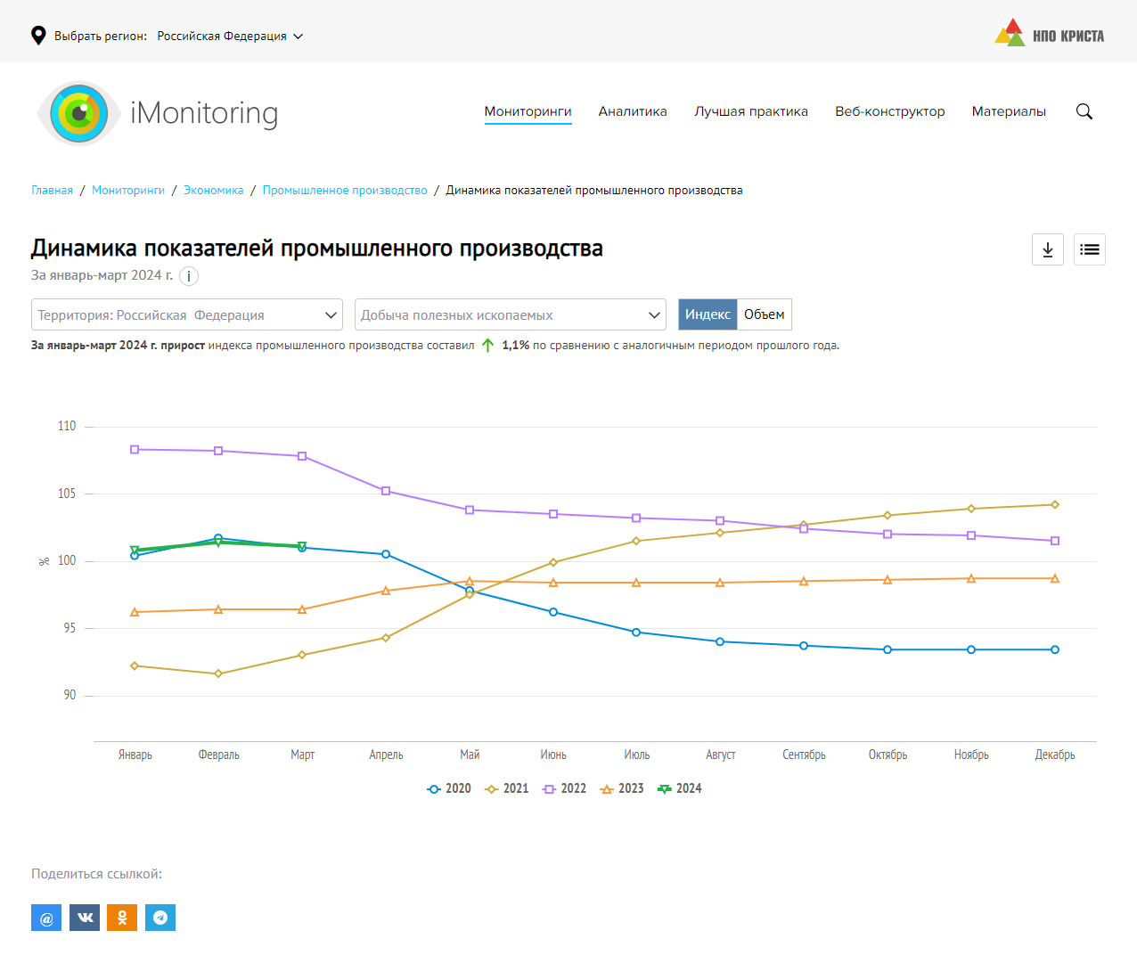Switch chart to Объем mode
The height and width of the screenshot is (955, 1137).
(764, 314)
